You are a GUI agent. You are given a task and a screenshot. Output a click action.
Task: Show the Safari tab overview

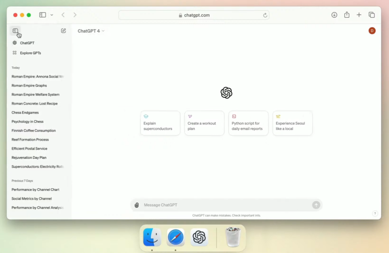(x=371, y=15)
